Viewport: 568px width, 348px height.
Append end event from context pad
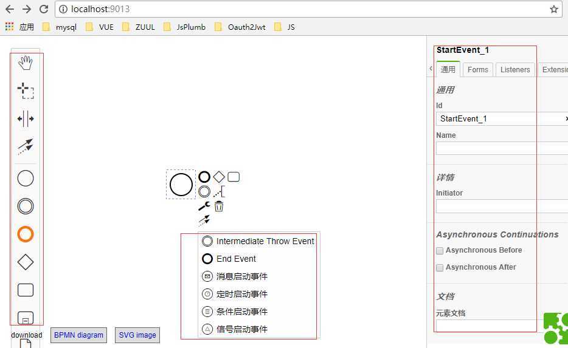[x=204, y=177]
